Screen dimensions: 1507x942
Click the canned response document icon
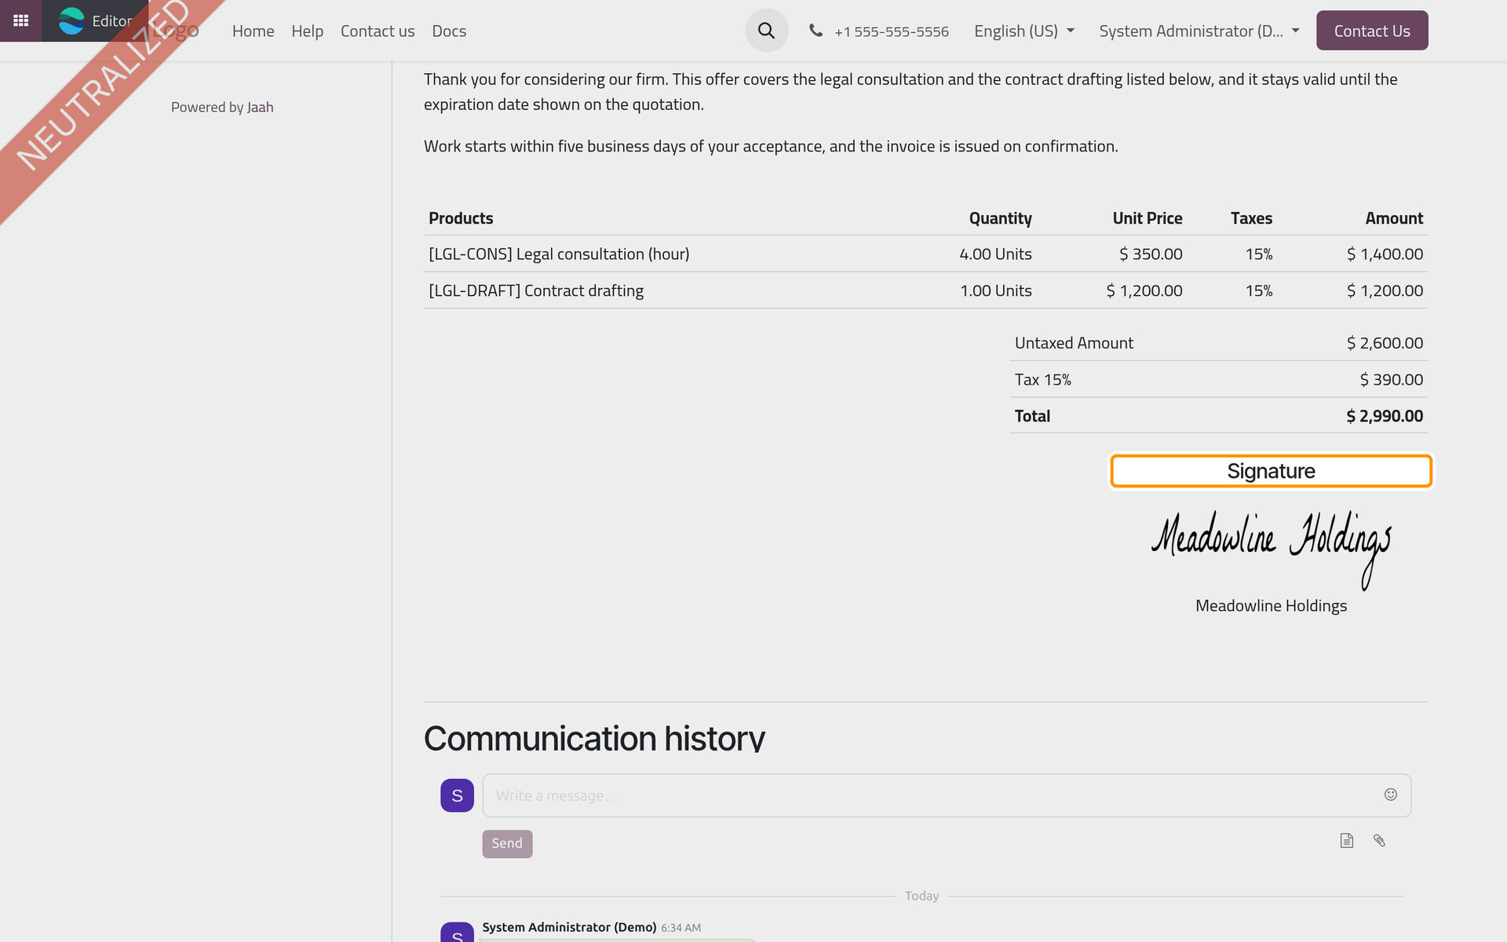tap(1347, 841)
